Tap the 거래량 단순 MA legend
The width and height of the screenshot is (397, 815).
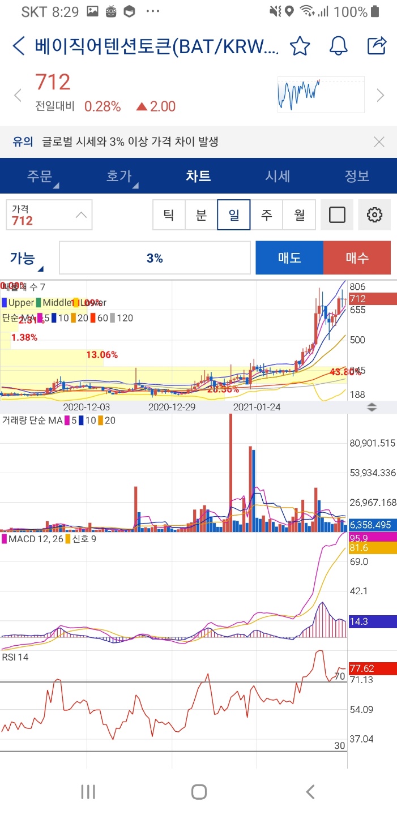59,420
